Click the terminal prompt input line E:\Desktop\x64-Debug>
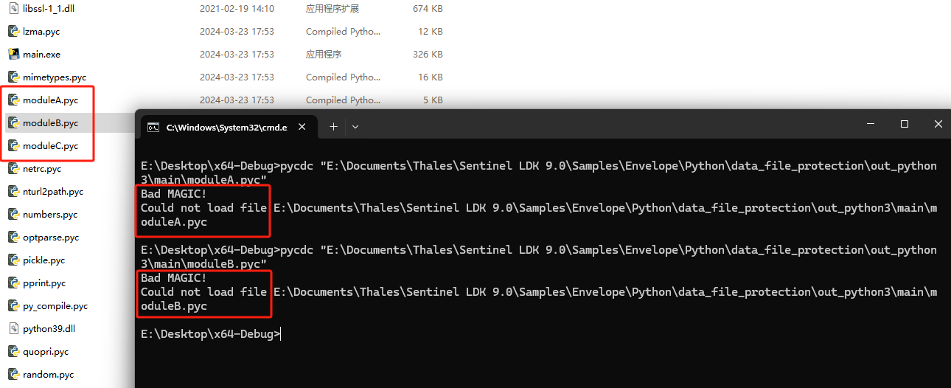 tap(211, 334)
